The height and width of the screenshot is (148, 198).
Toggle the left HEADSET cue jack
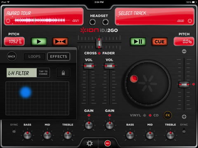pyautogui.click(x=92, y=22)
